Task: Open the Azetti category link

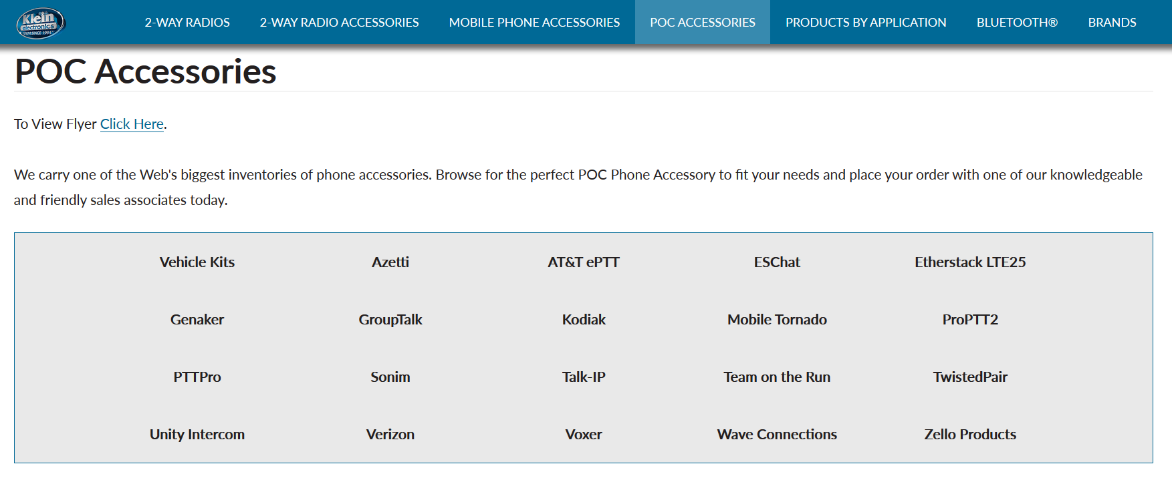Action: click(x=390, y=262)
